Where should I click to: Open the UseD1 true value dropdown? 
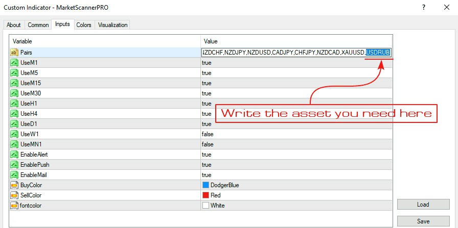[296, 124]
